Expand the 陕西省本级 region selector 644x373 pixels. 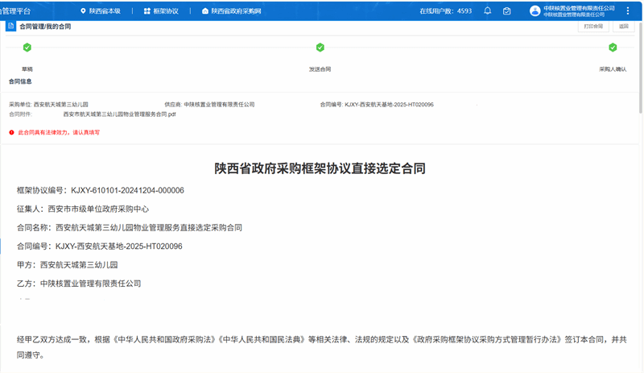point(105,11)
